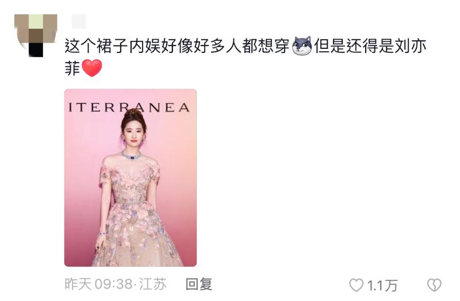This screenshot has width=460, height=301.
Task: Tap the dog face emoji in comment
Action: pyautogui.click(x=302, y=46)
